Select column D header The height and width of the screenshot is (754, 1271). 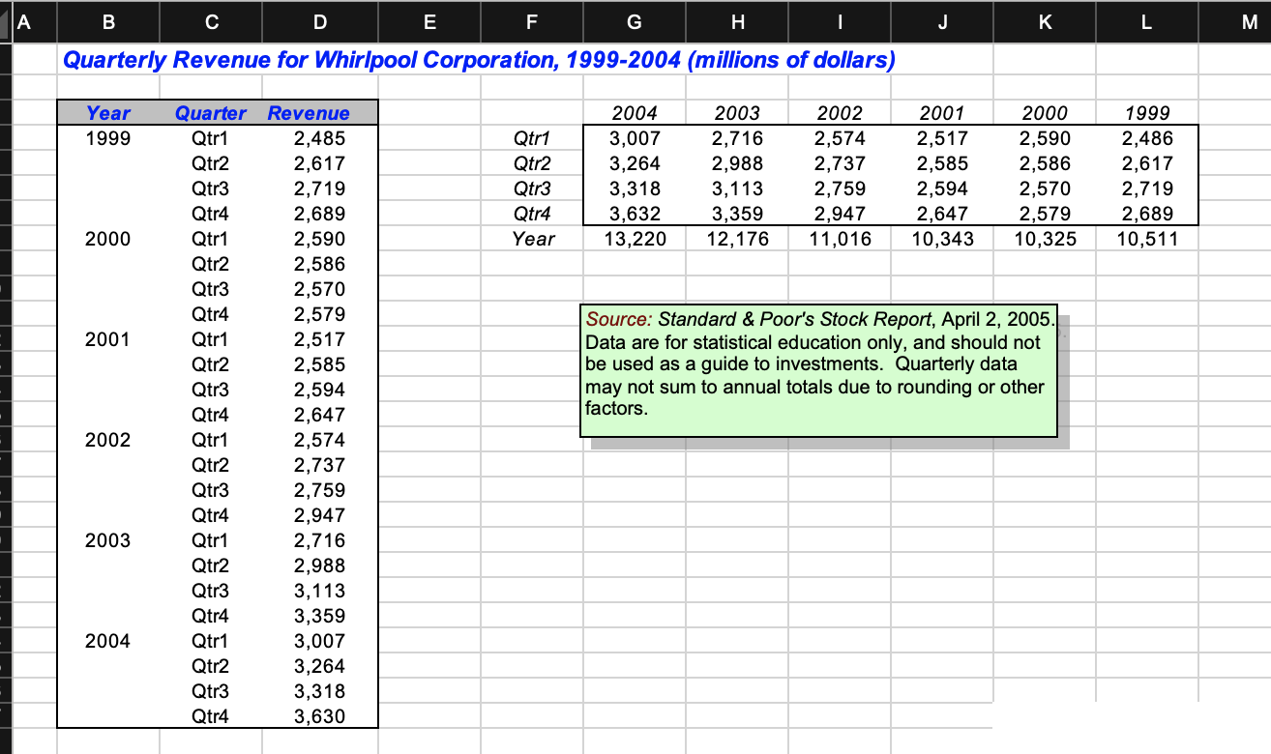click(320, 22)
